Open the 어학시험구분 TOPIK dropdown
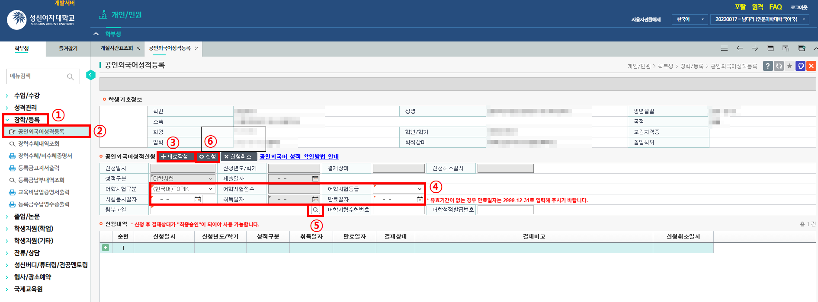This screenshot has height=302, width=818. (183, 189)
